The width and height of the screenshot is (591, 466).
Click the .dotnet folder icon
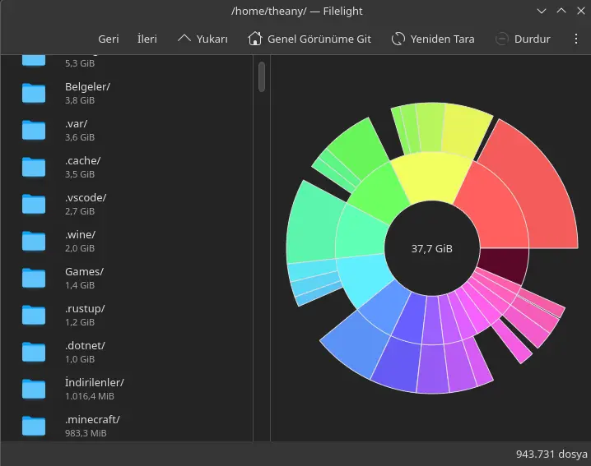tap(34, 351)
